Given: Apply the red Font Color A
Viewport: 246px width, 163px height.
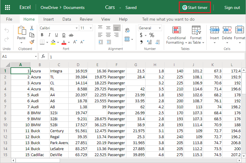Looking at the screenshot, I should tap(64, 42).
